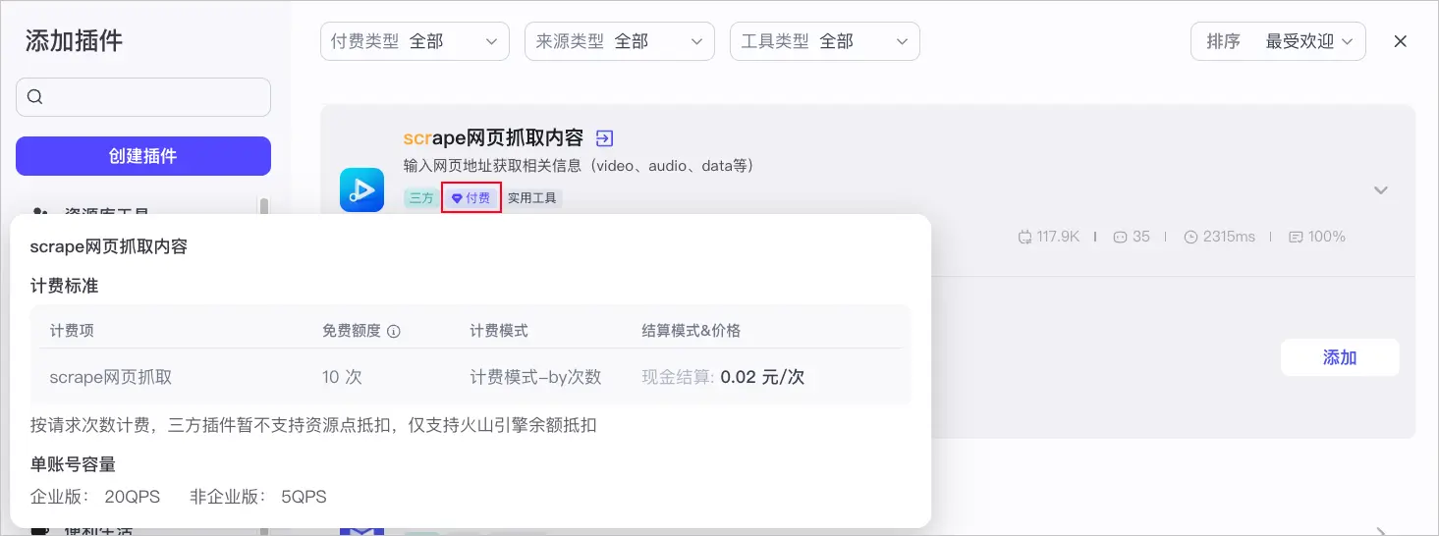Click the 100% success rate icon

coord(1296,237)
